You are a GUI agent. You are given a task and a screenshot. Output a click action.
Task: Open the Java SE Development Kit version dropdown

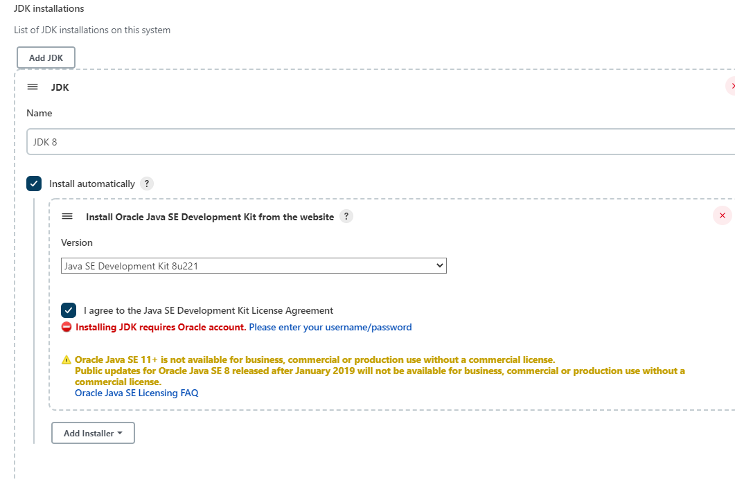click(x=254, y=266)
